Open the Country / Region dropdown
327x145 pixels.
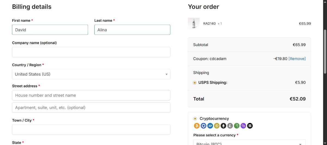coord(91,74)
